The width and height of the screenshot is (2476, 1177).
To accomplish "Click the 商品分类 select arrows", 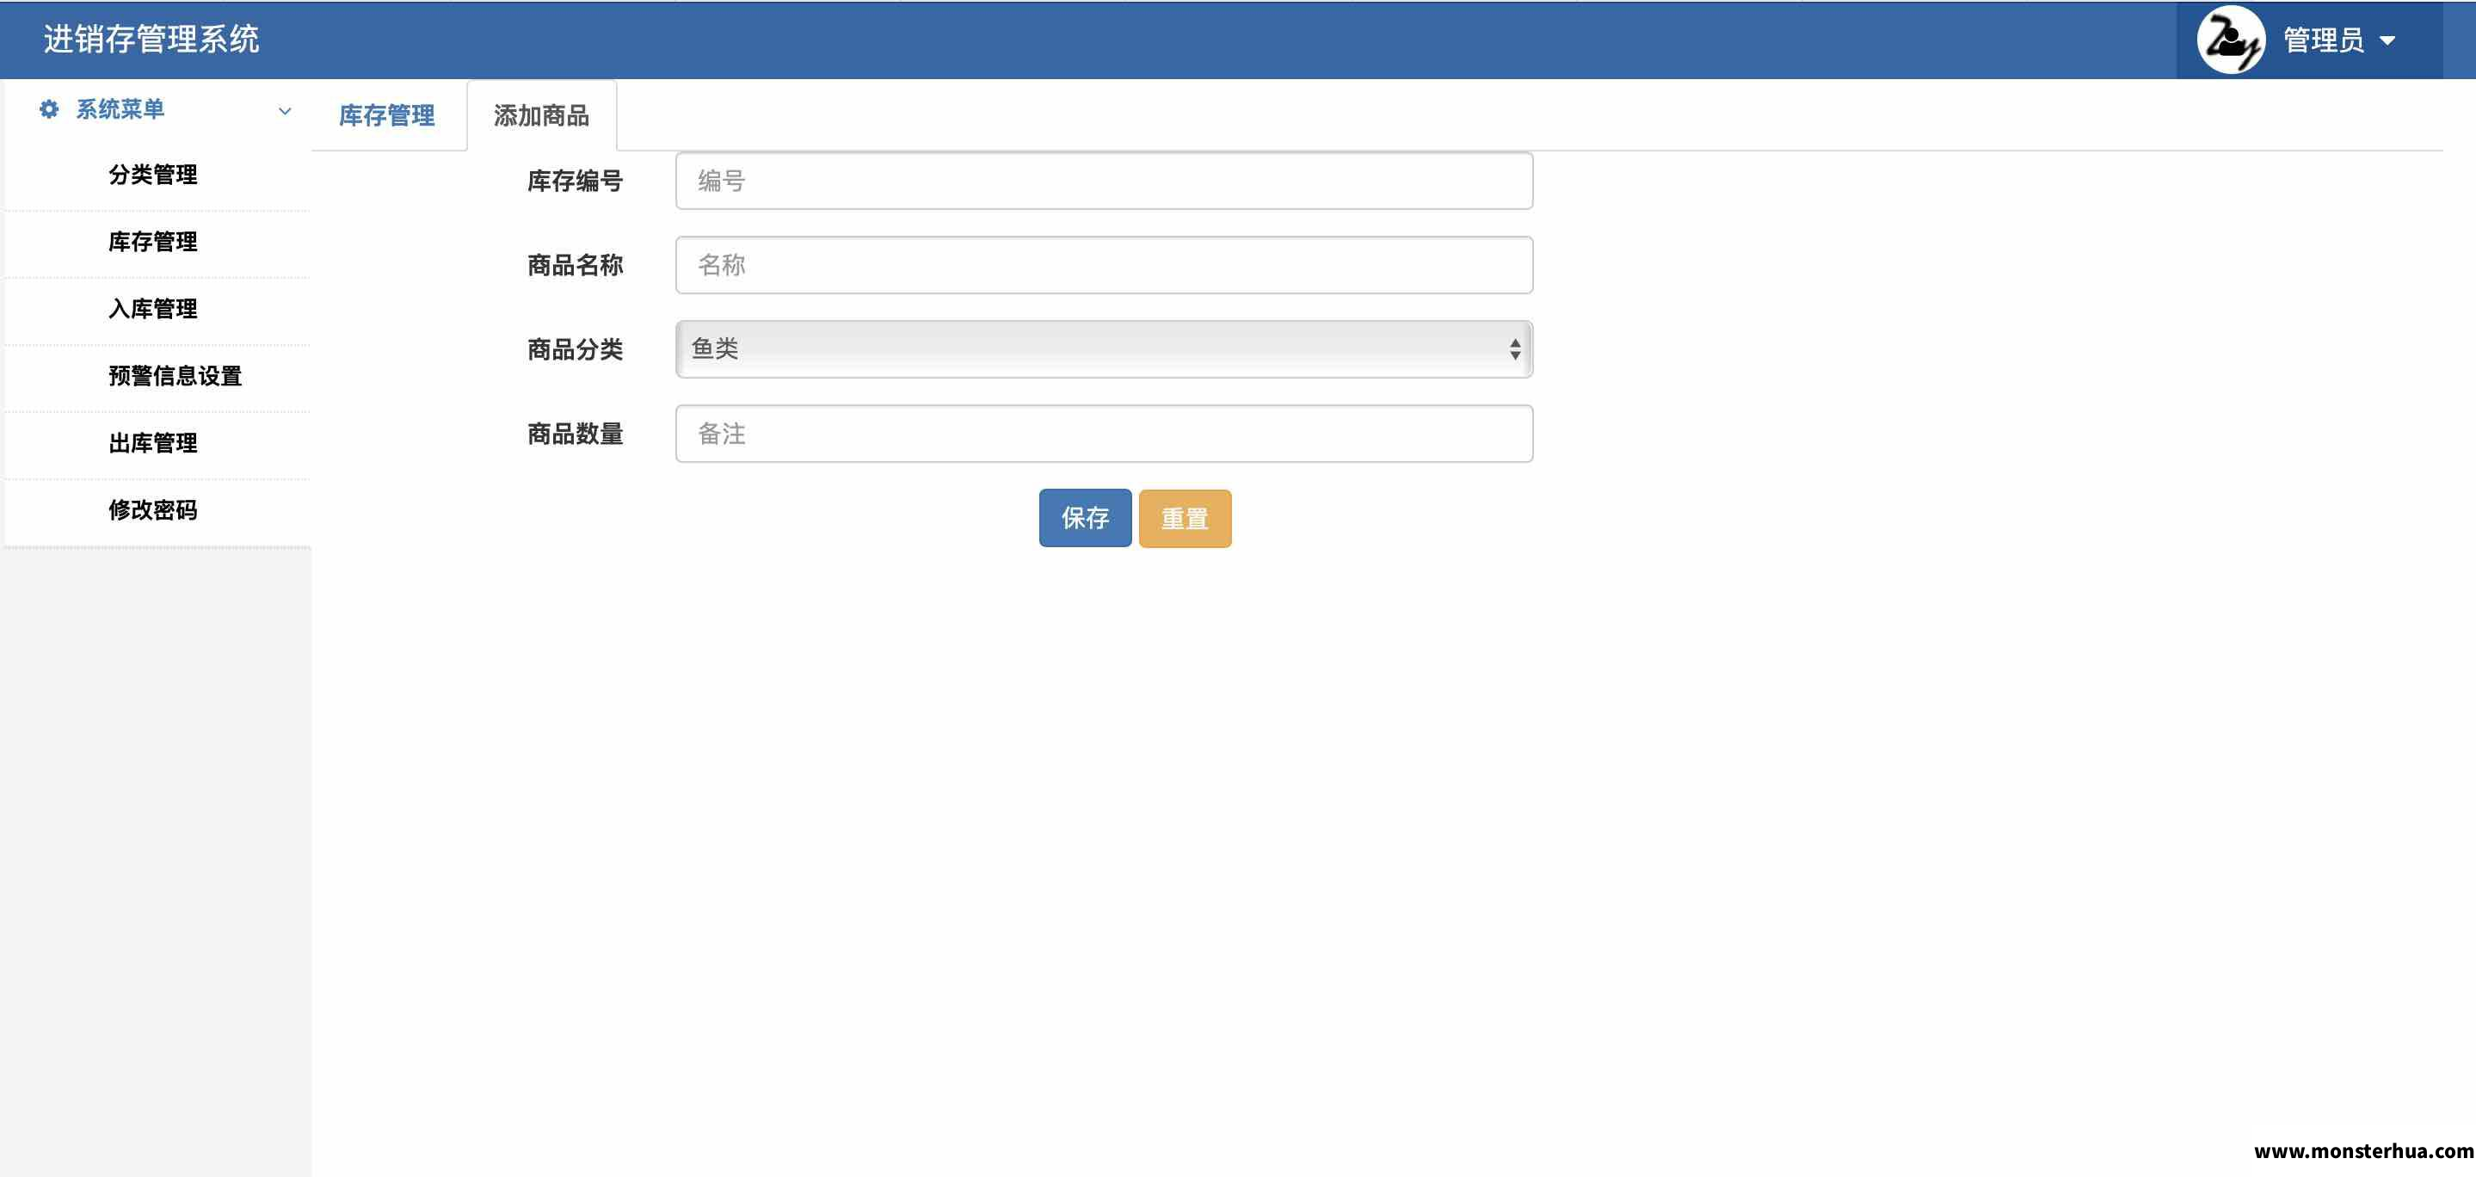I will pos(1515,349).
